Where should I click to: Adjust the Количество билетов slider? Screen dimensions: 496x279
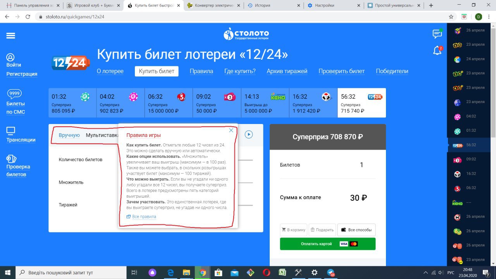[245, 160]
